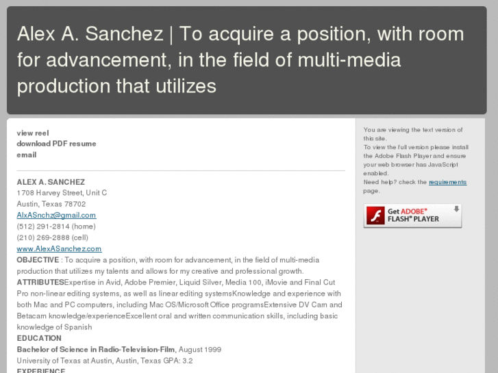Open the view reel link
Screen dimensions: 498x373
click(33, 133)
